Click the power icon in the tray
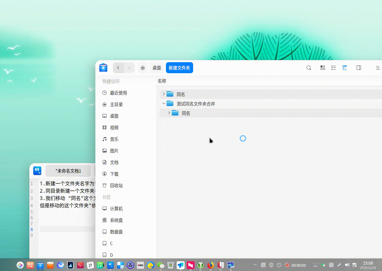Image resolution: width=382 pixels, height=271 pixels. (279, 265)
